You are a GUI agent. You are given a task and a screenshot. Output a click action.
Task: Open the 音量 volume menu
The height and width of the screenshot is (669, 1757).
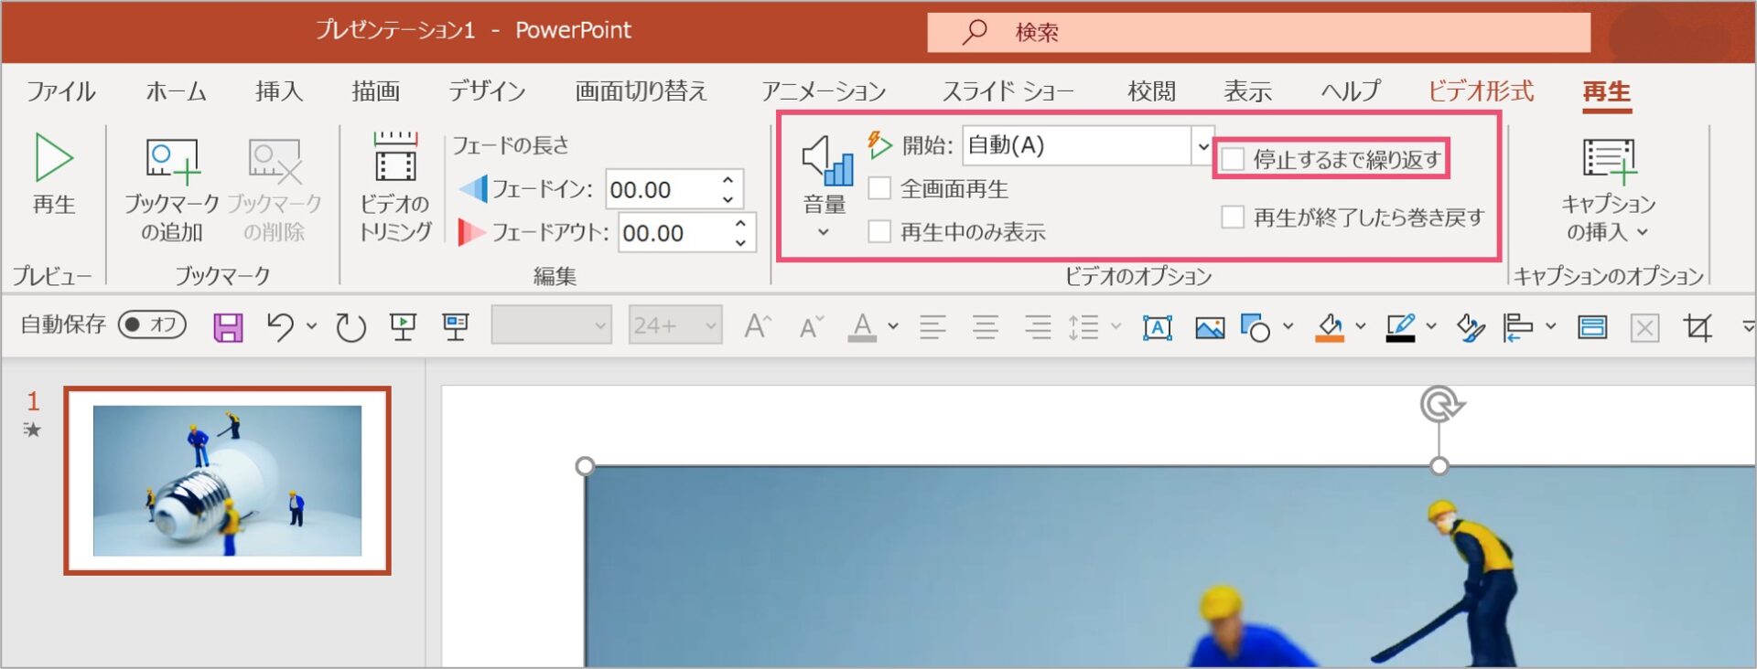click(826, 188)
